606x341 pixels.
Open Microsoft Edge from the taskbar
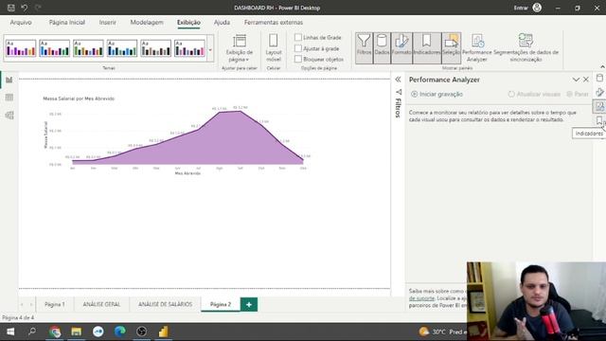pyautogui.click(x=120, y=332)
